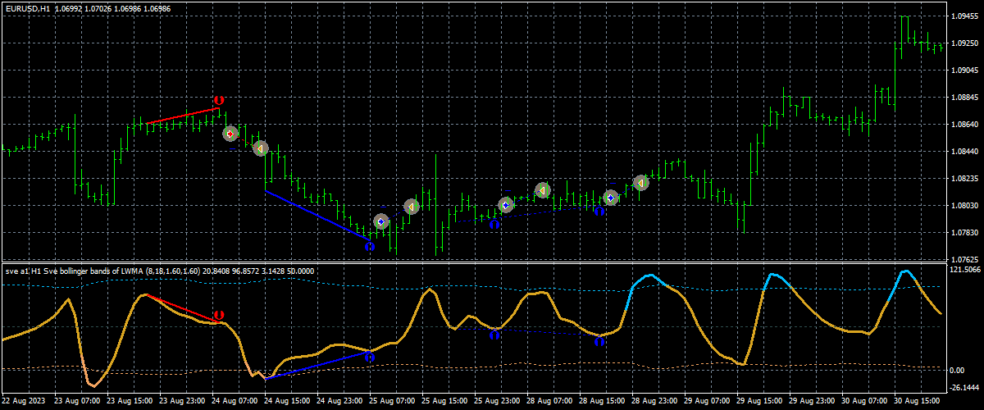984x410 pixels.
Task: Select the solid red trend line on price chart
Action: [184, 116]
